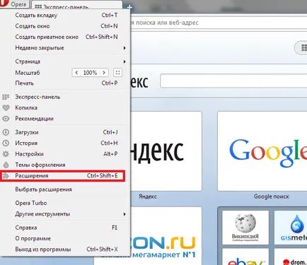
Task: Expand the Другие инструменты submenu
Action: pyautogui.click(x=65, y=214)
